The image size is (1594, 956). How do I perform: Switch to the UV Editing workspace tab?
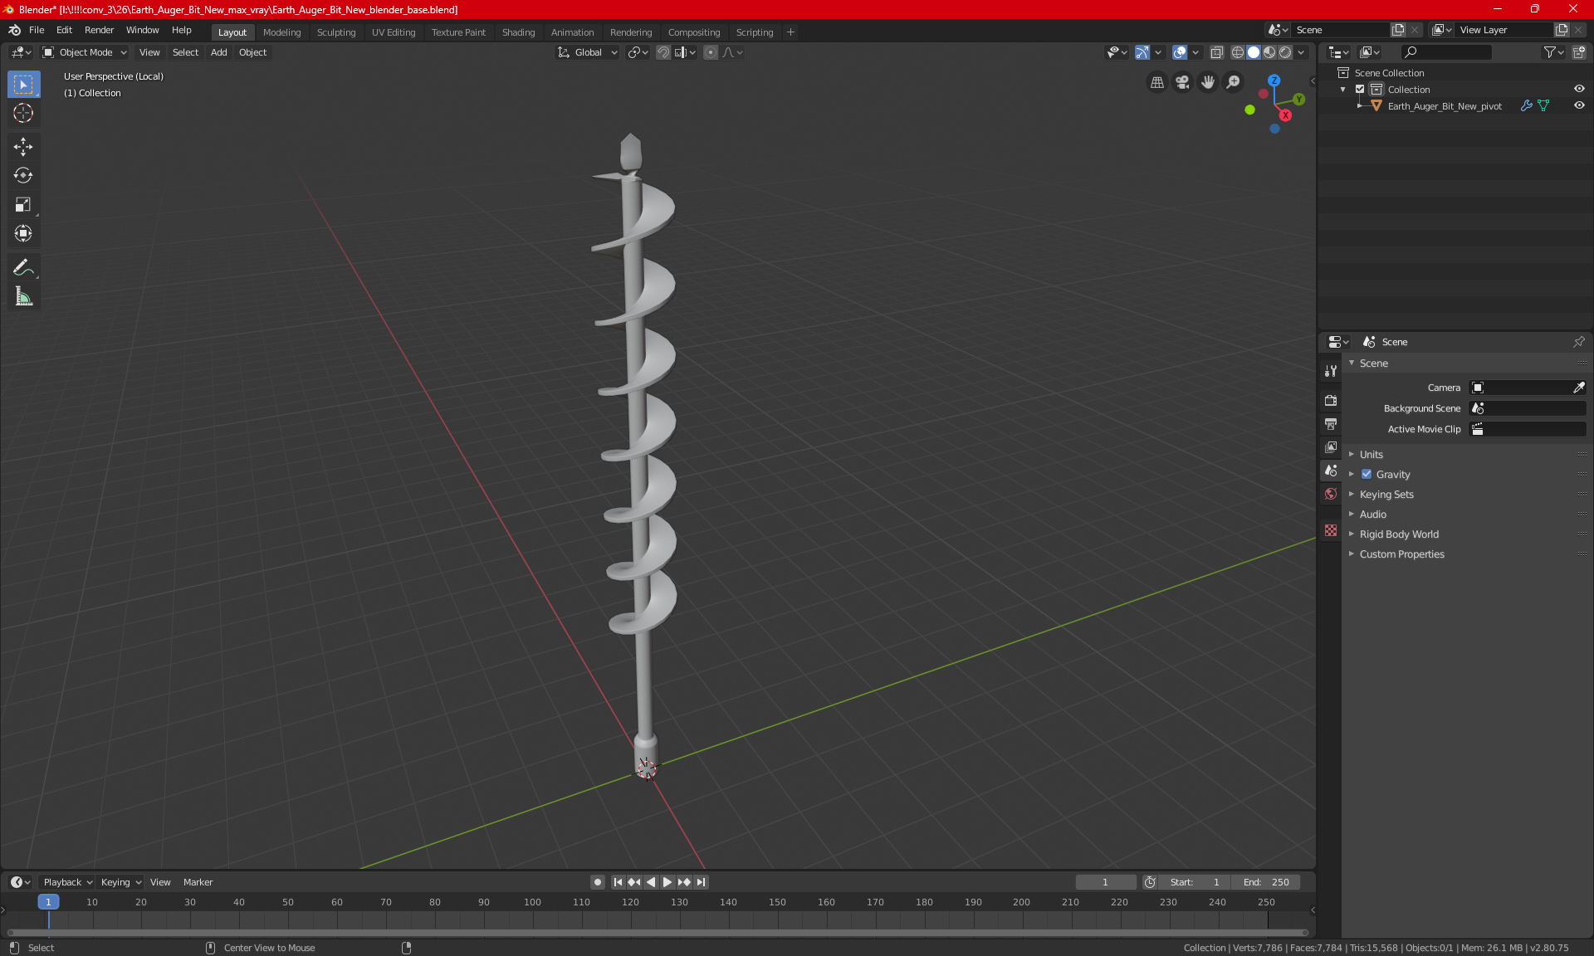(394, 32)
